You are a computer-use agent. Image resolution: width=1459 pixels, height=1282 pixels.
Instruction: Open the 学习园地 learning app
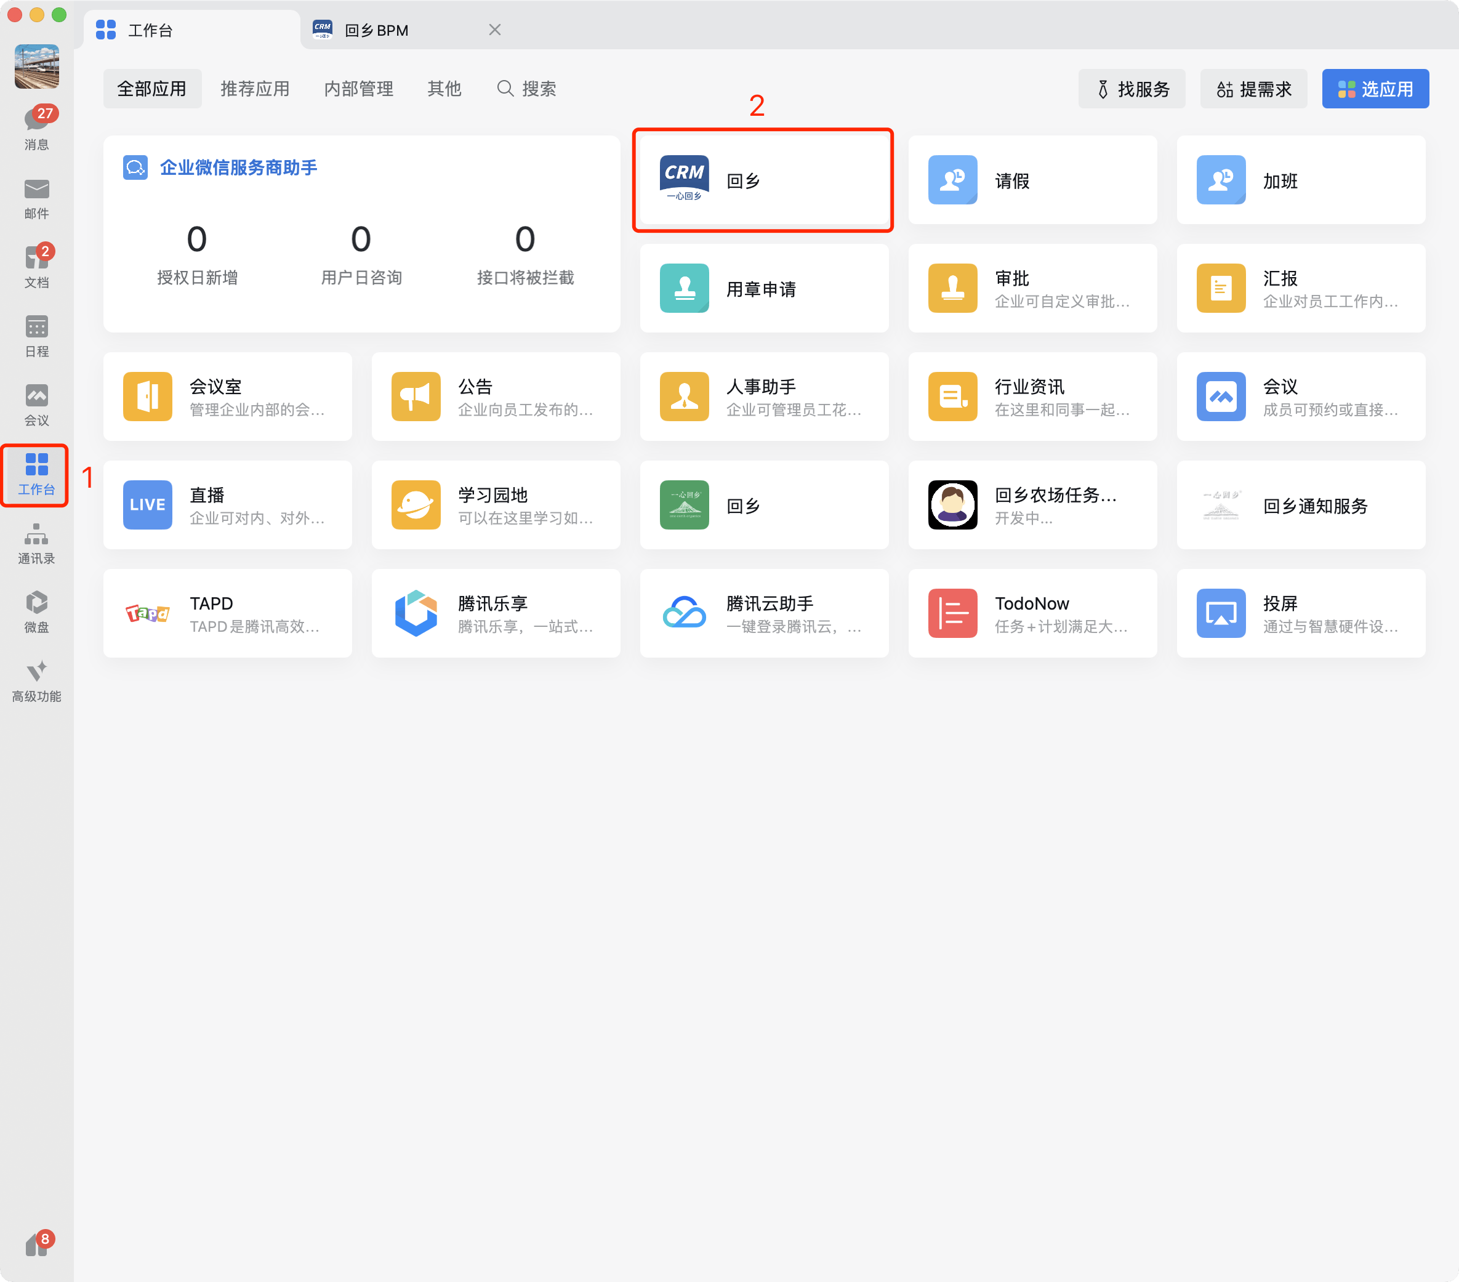[x=496, y=505]
